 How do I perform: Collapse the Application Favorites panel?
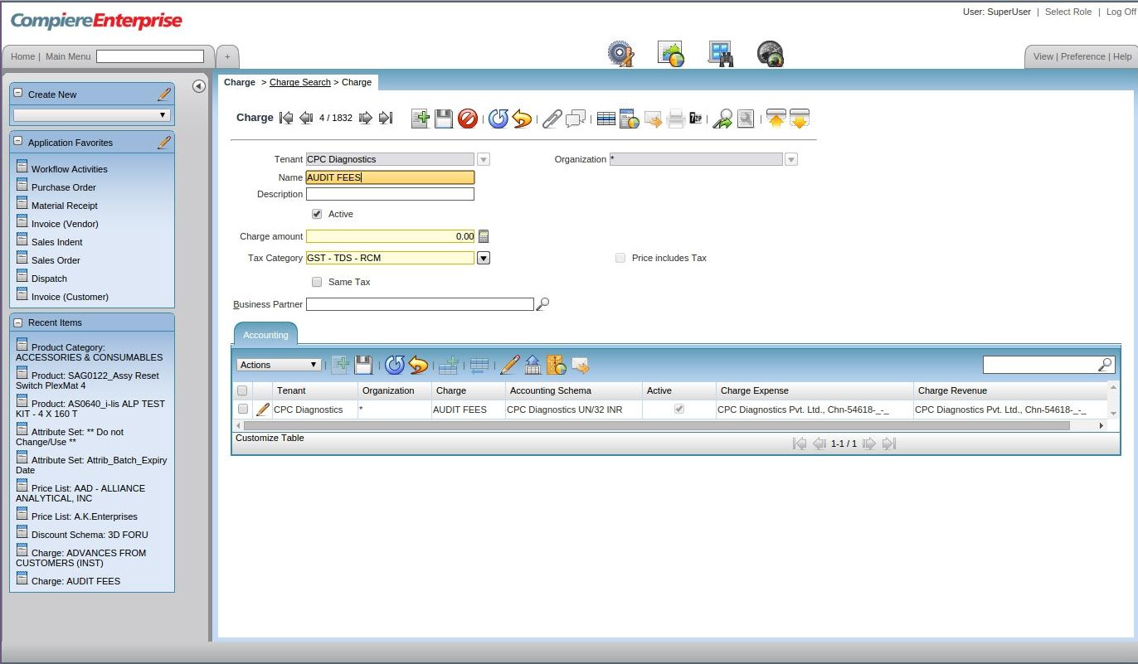pyautogui.click(x=18, y=142)
